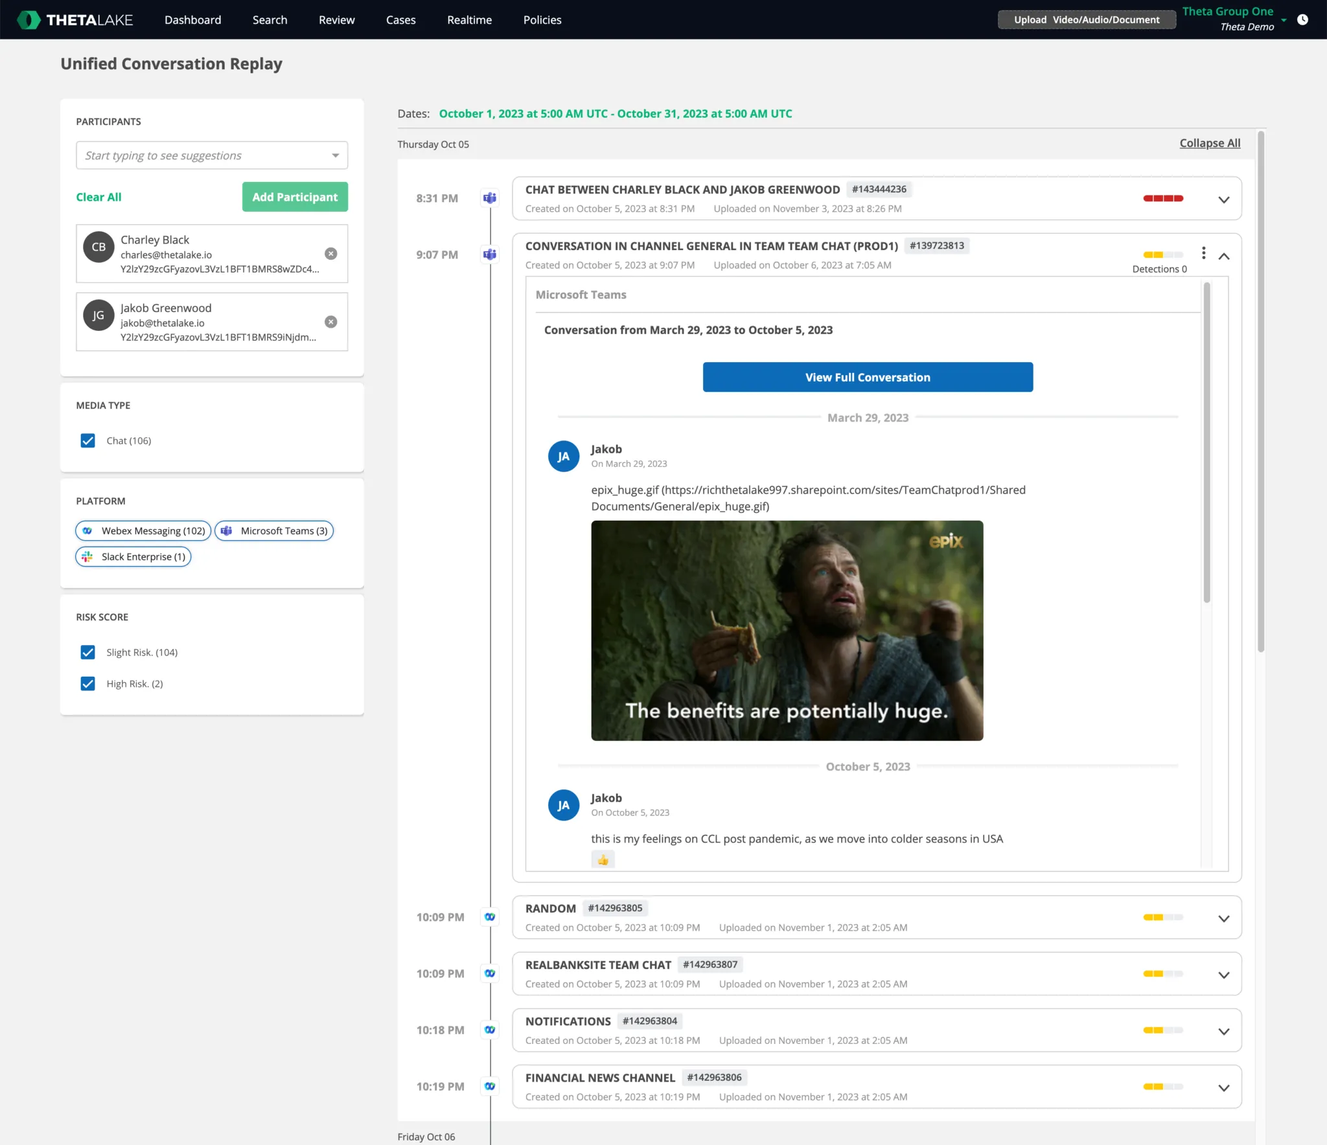Disable the Slight Risk filter
Viewport: 1327px width, 1145px height.
pos(87,652)
